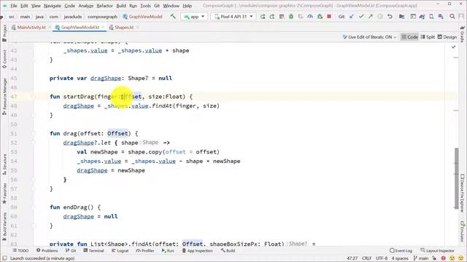The height and width of the screenshot is (262, 467).
Task: Click the green Debug bug icon
Action: 291,17
